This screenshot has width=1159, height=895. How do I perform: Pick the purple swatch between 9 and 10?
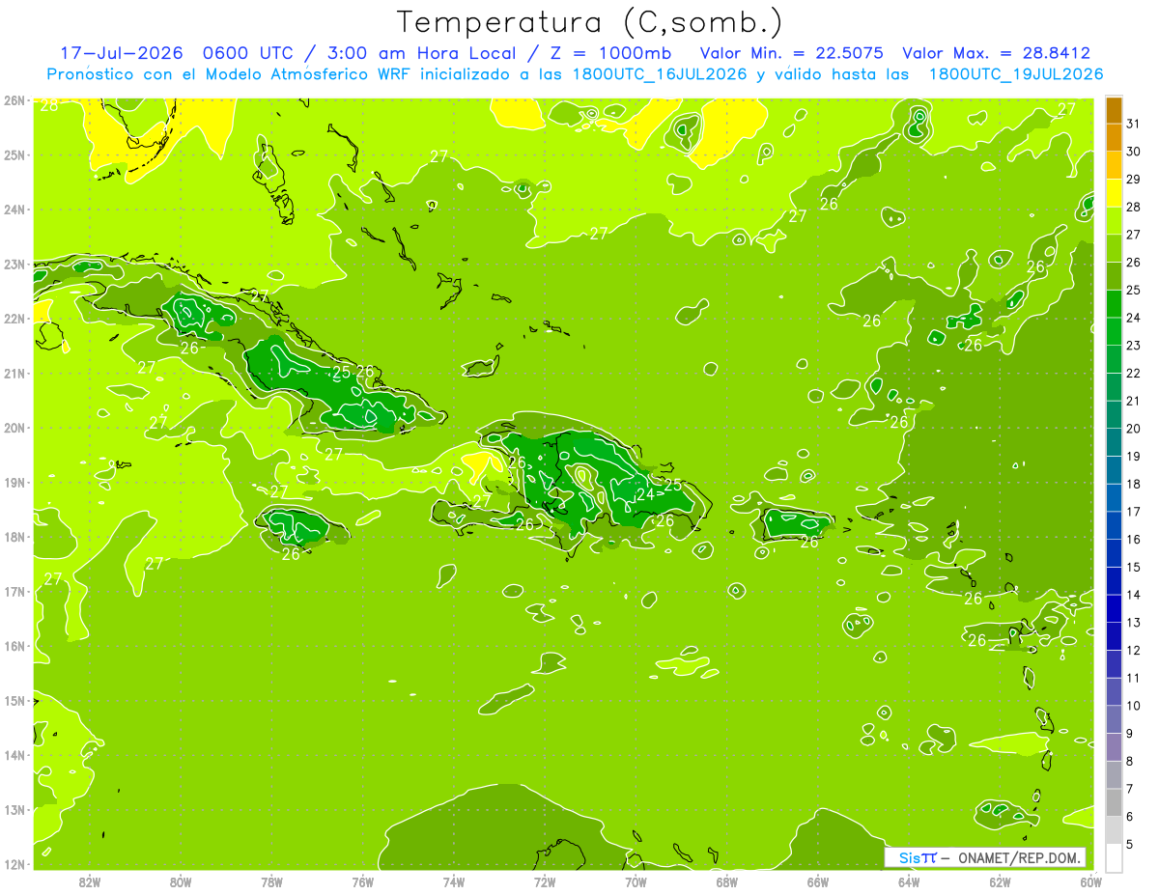1114,719
